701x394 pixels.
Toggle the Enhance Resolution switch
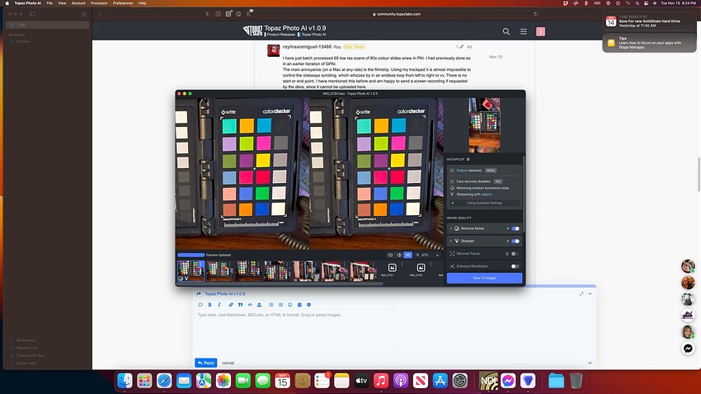pyautogui.click(x=515, y=266)
